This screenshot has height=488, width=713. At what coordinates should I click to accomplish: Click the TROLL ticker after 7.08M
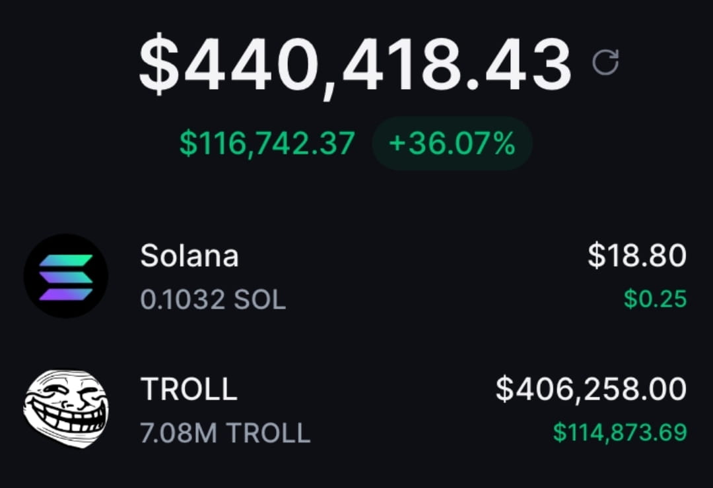tap(268, 433)
